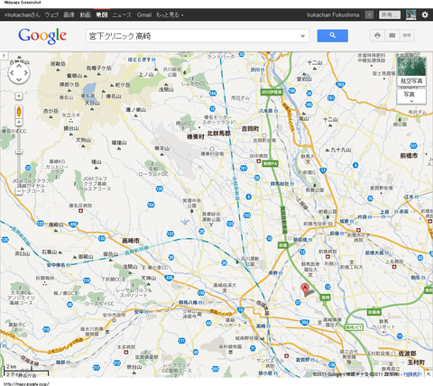Image resolution: width=433 pixels, height=386 pixels.
Task: Open the terms link beside the map copyright
Action: [x=412, y=374]
